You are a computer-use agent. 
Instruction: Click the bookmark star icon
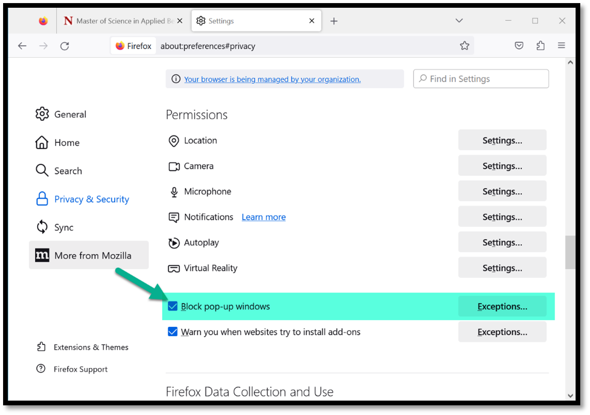464,46
